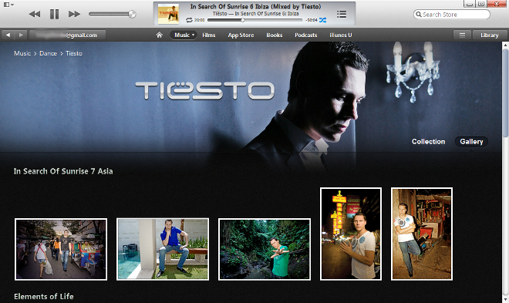Screen dimensions: 509x303
Task: Go to the iTunes Store home icon
Action: tap(159, 35)
